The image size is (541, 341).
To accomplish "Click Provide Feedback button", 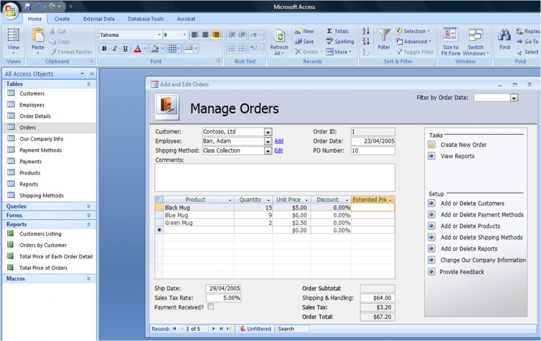I will [x=462, y=272].
